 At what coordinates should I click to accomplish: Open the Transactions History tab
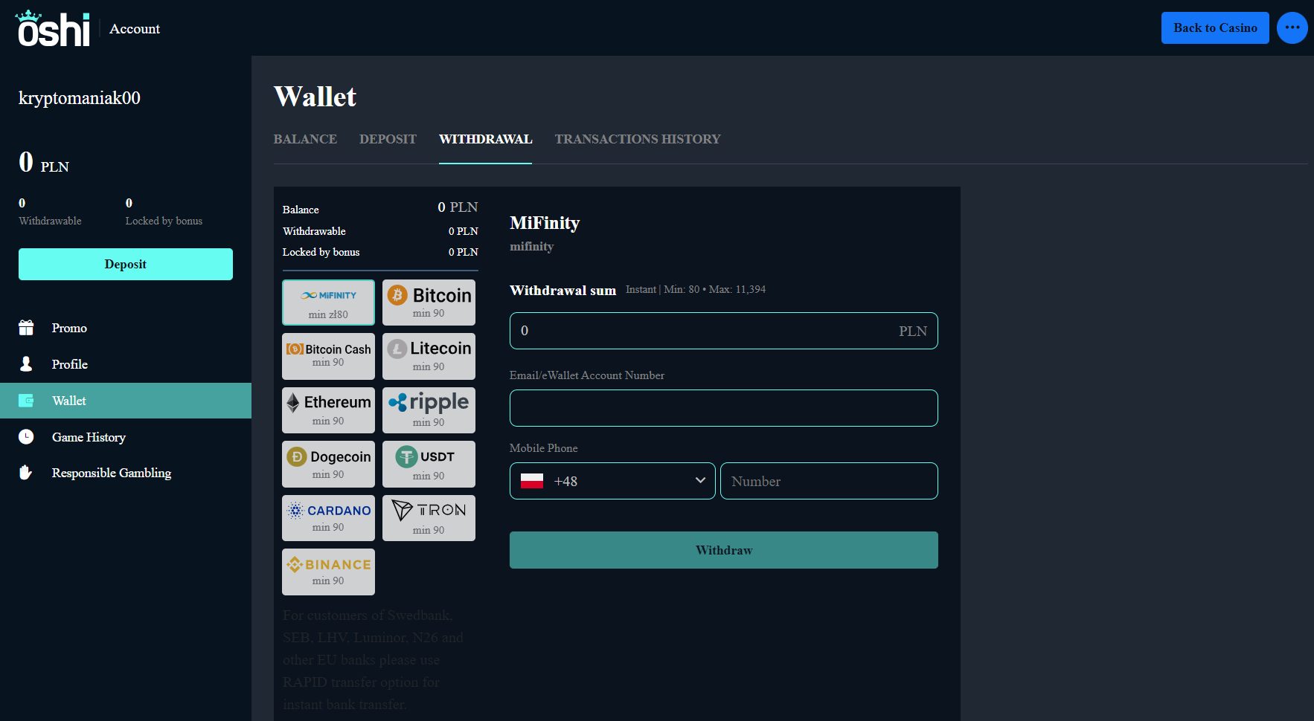tap(637, 139)
